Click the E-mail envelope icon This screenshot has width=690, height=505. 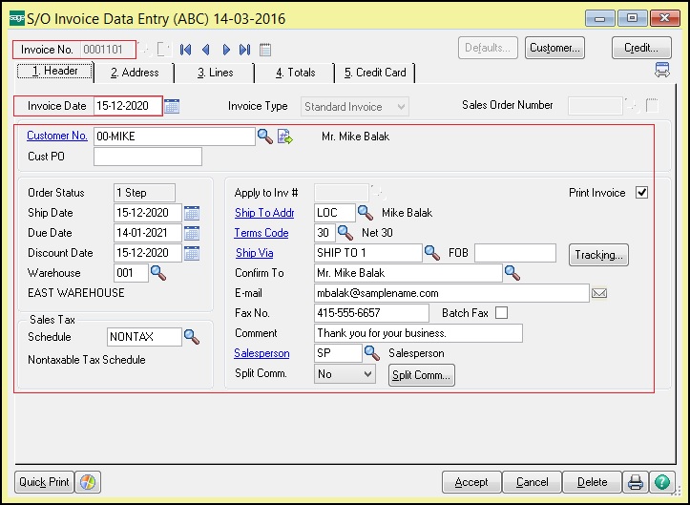click(x=599, y=293)
